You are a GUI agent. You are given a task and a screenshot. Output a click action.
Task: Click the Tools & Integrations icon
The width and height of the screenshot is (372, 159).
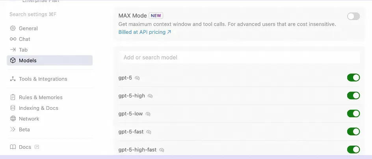[13, 79]
